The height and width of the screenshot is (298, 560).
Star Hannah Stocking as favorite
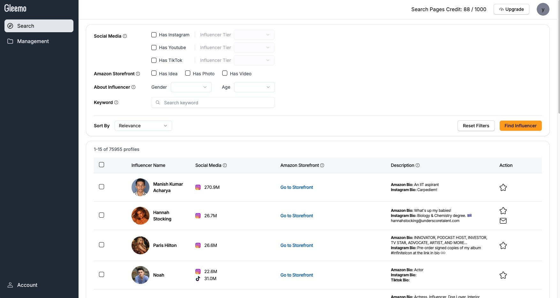(503, 211)
